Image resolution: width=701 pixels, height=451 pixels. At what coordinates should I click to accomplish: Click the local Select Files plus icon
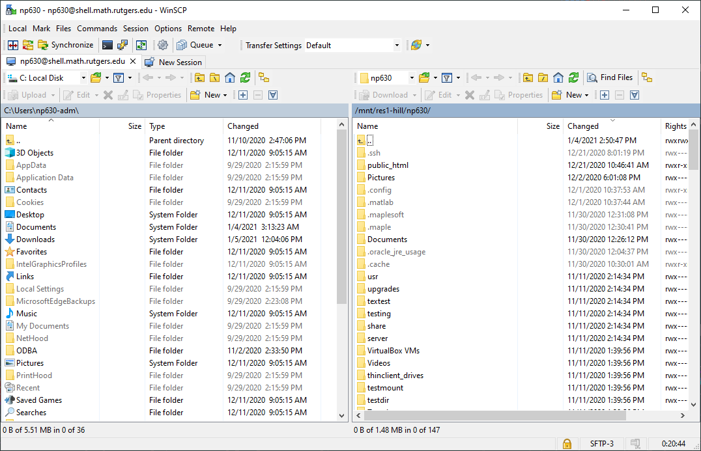pos(243,95)
